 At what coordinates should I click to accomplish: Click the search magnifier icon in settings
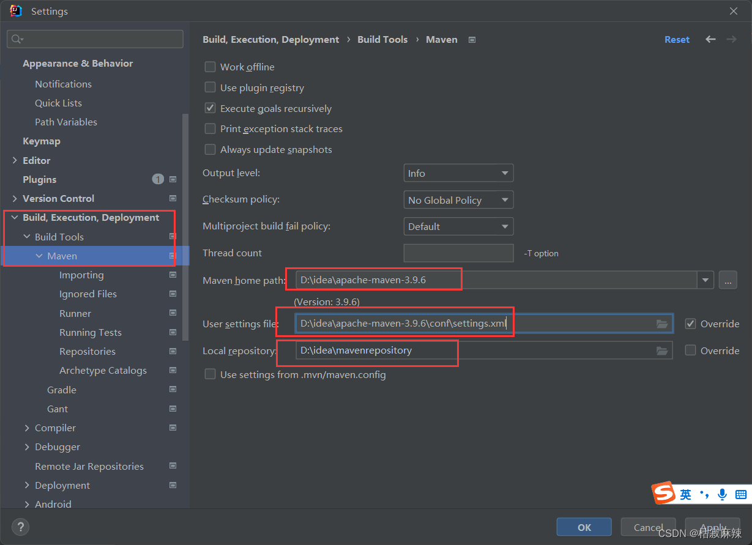[16, 39]
